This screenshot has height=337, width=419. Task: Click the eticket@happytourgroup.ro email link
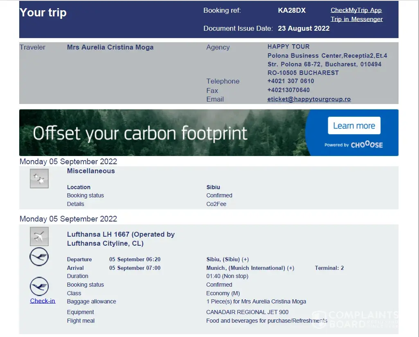click(x=309, y=99)
